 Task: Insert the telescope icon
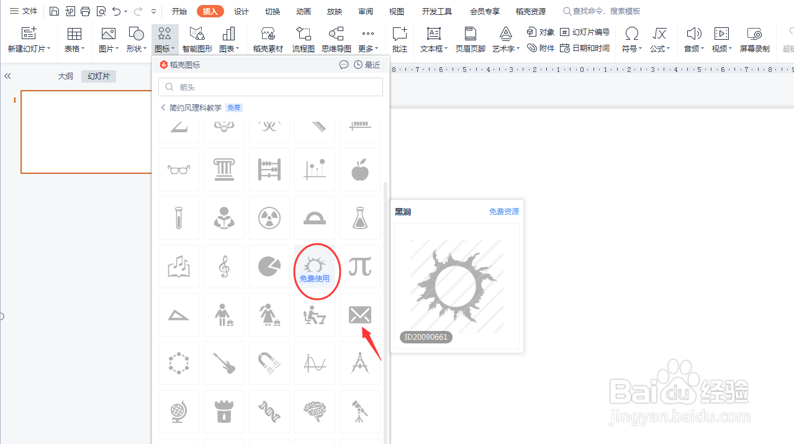(360, 412)
